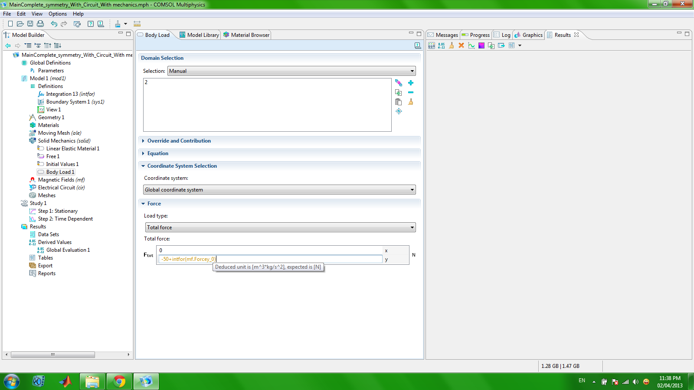Select Magnetic Fields (mf) in model tree
Viewport: 694px width, 390px height.
[x=61, y=180]
